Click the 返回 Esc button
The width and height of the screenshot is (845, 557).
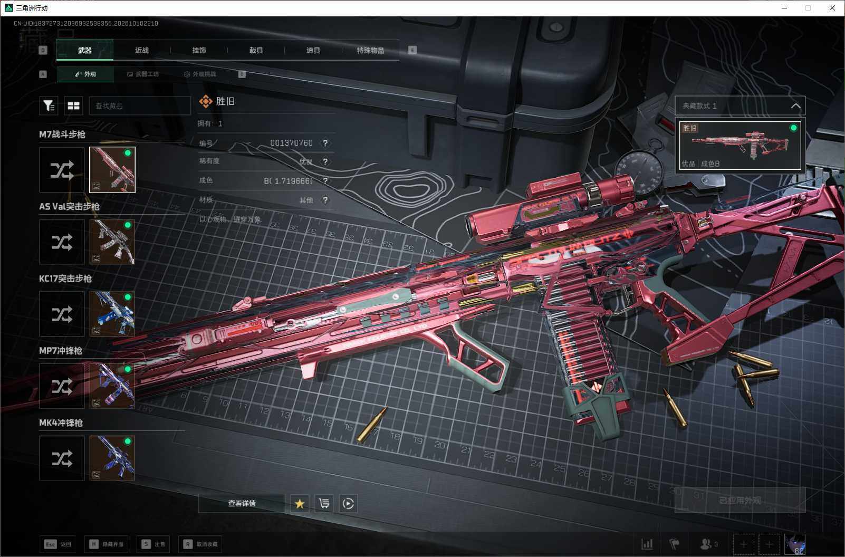58,544
